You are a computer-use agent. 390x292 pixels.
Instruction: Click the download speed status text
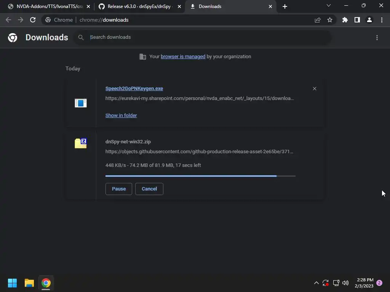click(x=153, y=165)
